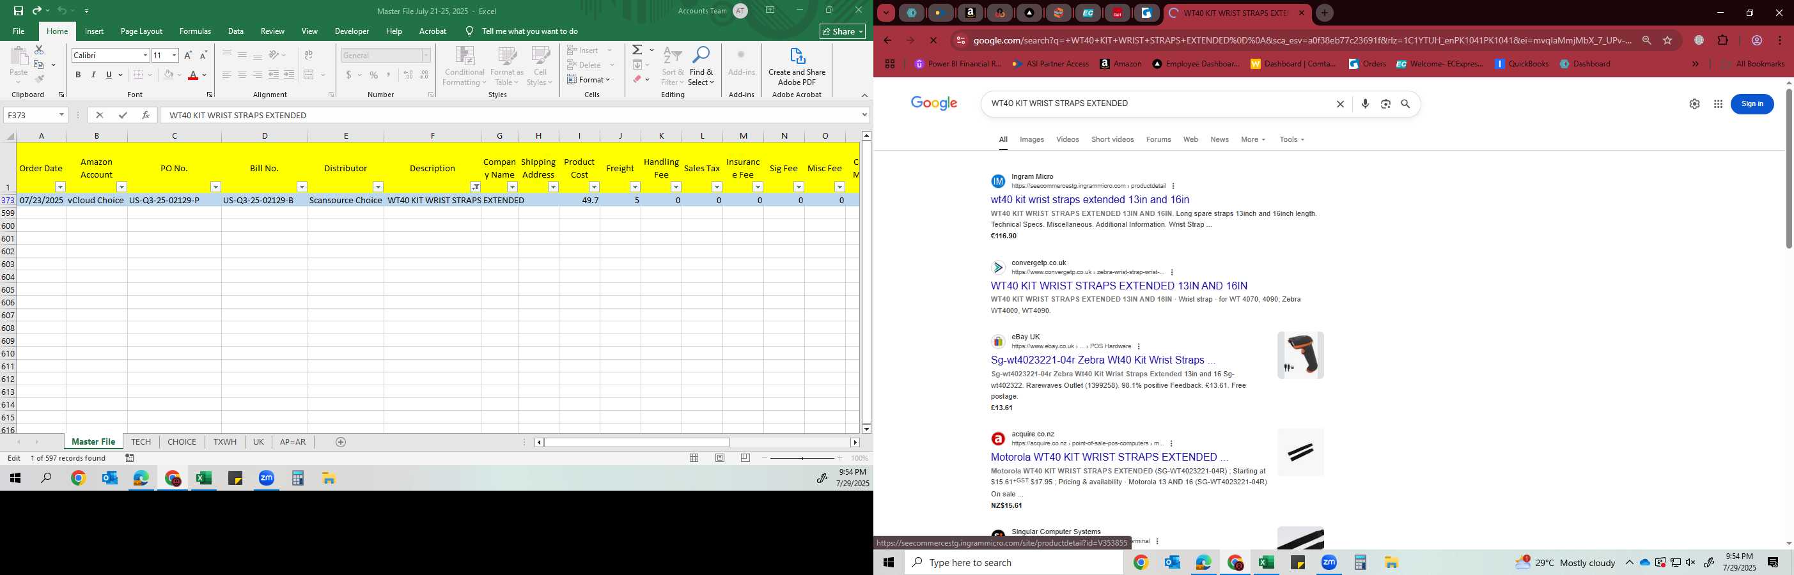1794x575 pixels.
Task: Bookmark this page with the star icon
Action: [1667, 40]
